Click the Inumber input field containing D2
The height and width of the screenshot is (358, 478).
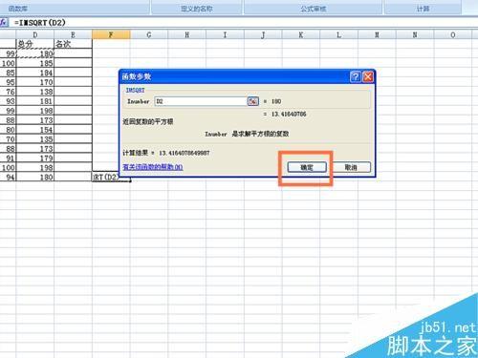coord(201,101)
